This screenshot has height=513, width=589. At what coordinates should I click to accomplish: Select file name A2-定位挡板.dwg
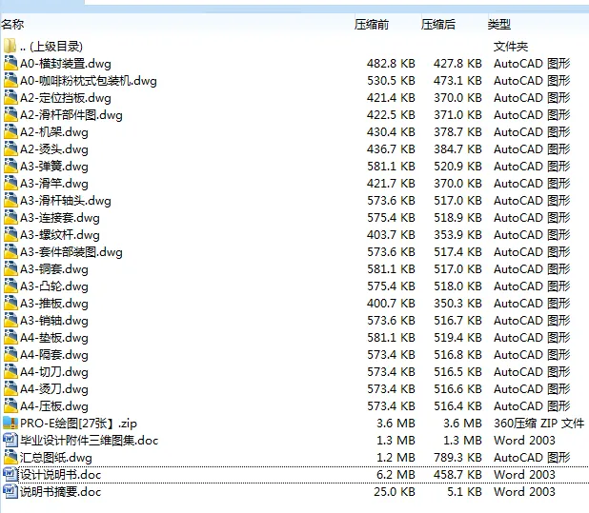point(66,98)
